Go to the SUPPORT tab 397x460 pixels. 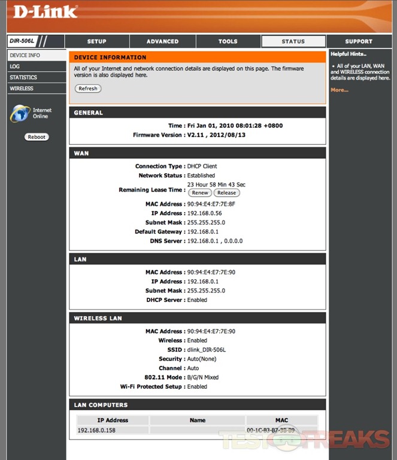(x=359, y=41)
